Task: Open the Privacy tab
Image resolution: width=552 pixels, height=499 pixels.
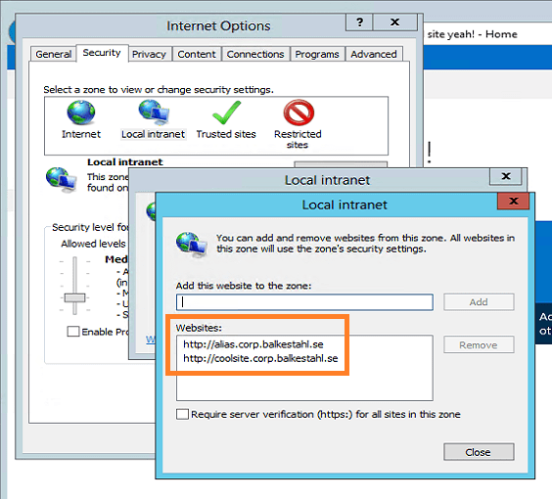Action: pos(149,54)
